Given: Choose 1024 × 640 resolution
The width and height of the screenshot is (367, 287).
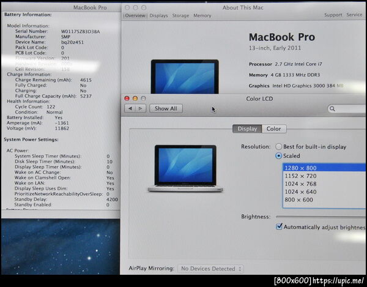Looking at the screenshot, I should pos(324,192).
